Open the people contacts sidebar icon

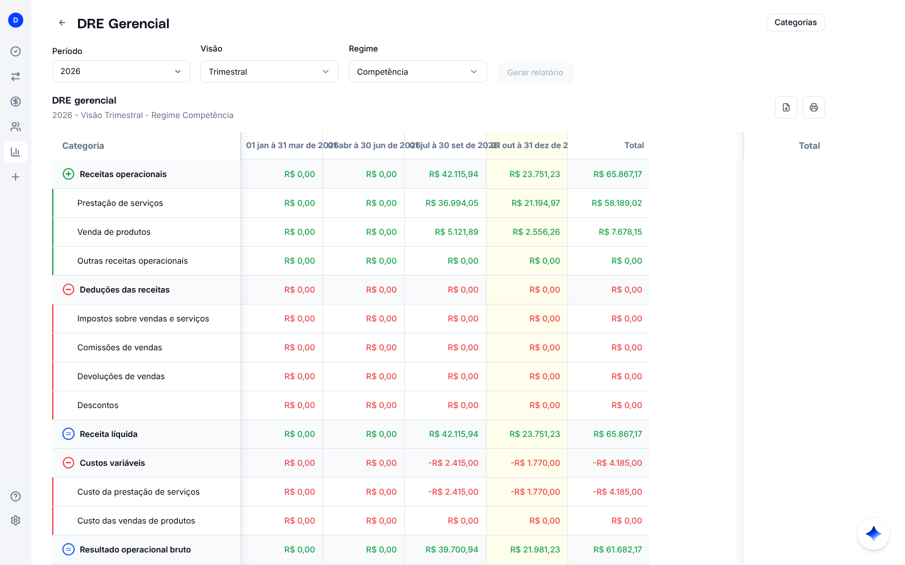coord(16,127)
